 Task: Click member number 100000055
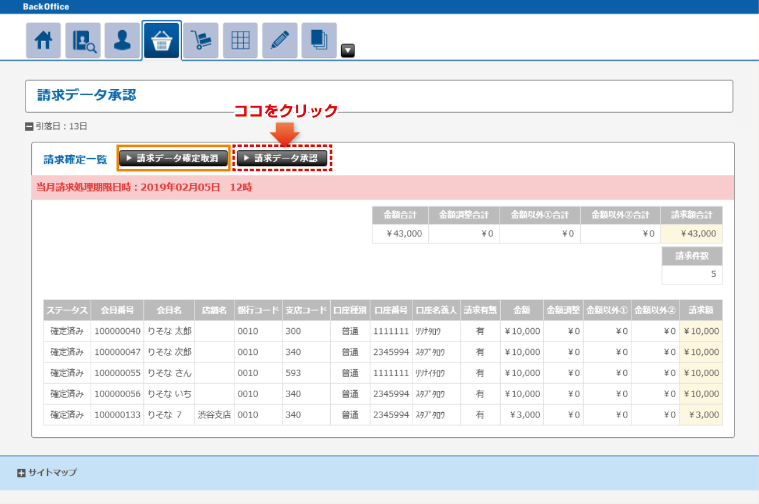point(117,373)
